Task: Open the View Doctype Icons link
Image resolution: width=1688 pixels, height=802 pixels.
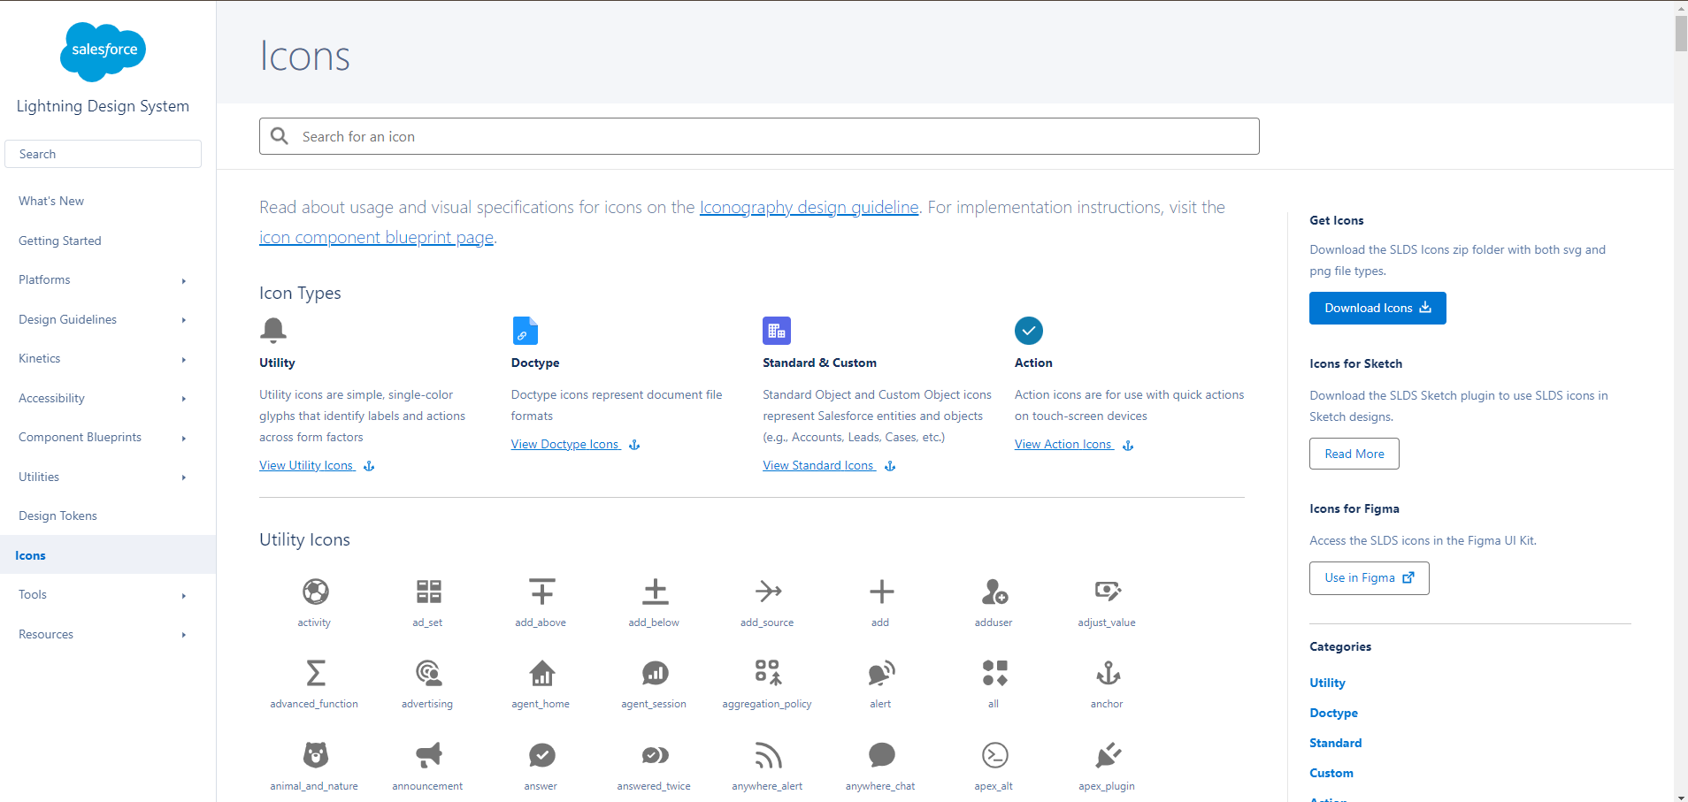Action: coord(565,445)
